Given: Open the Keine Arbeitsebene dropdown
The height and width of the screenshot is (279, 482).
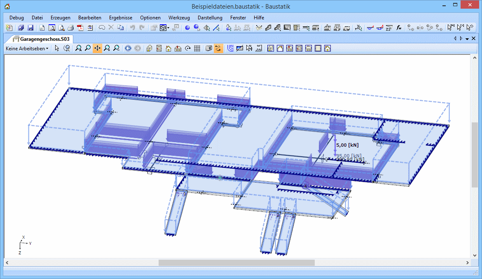Looking at the screenshot, I should tap(27, 48).
